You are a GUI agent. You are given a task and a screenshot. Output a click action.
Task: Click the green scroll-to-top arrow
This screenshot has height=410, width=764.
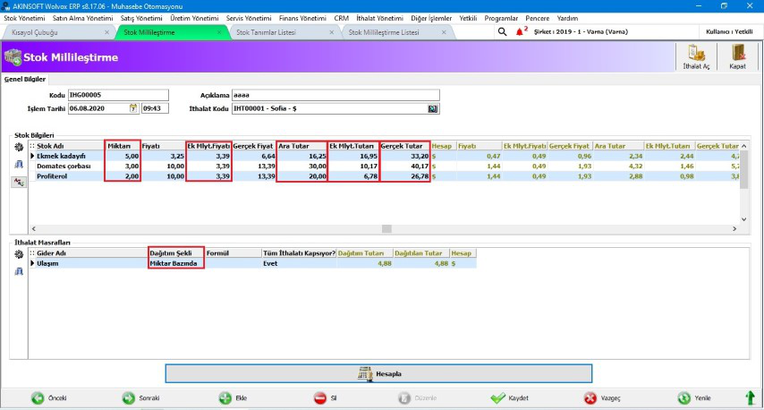point(751,397)
